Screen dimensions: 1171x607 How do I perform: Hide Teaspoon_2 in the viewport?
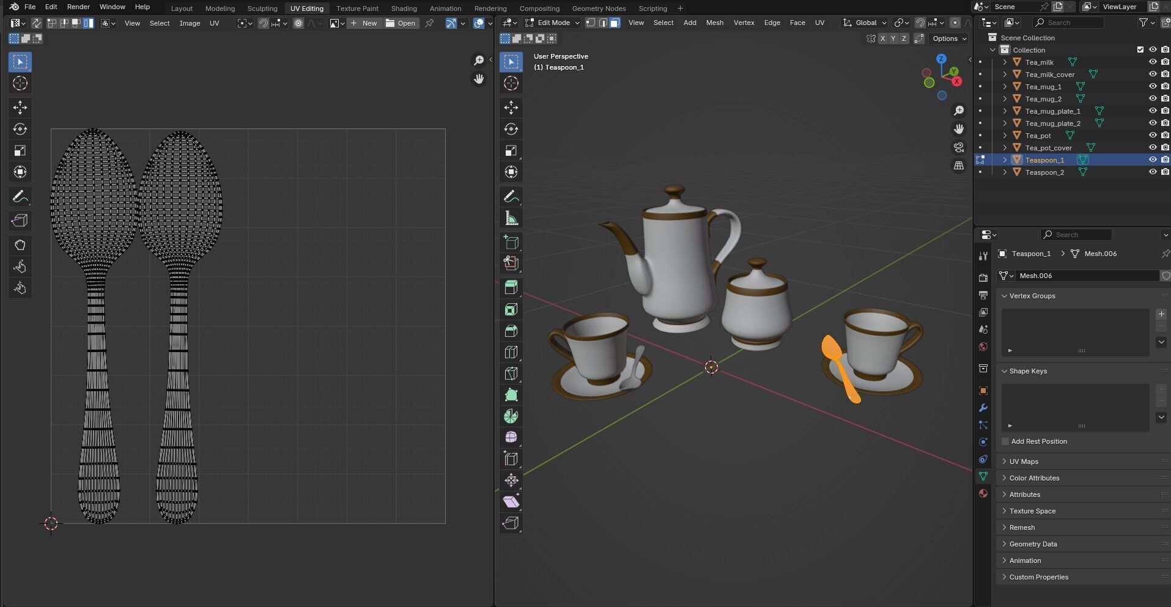pyautogui.click(x=1153, y=172)
